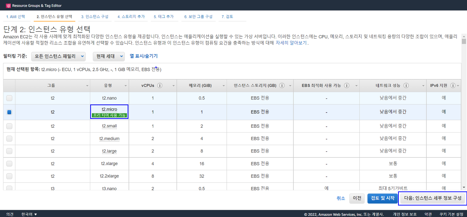Open the 모든 인스턴스 패밀리 filter dropdown
Screen dimensions: 467x217
(x=58, y=56)
